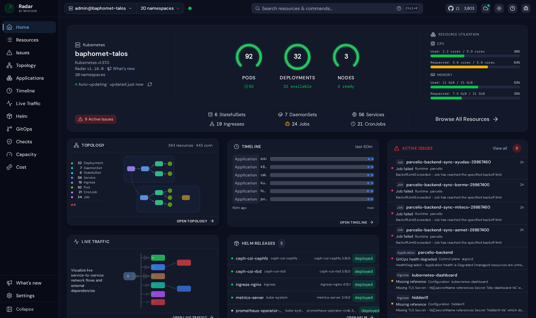Select Timeline in the sidebar

coord(29,90)
